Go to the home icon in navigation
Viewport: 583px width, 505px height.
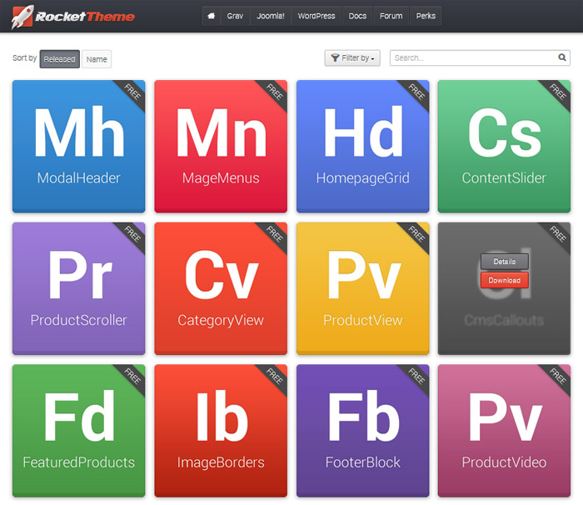[212, 16]
